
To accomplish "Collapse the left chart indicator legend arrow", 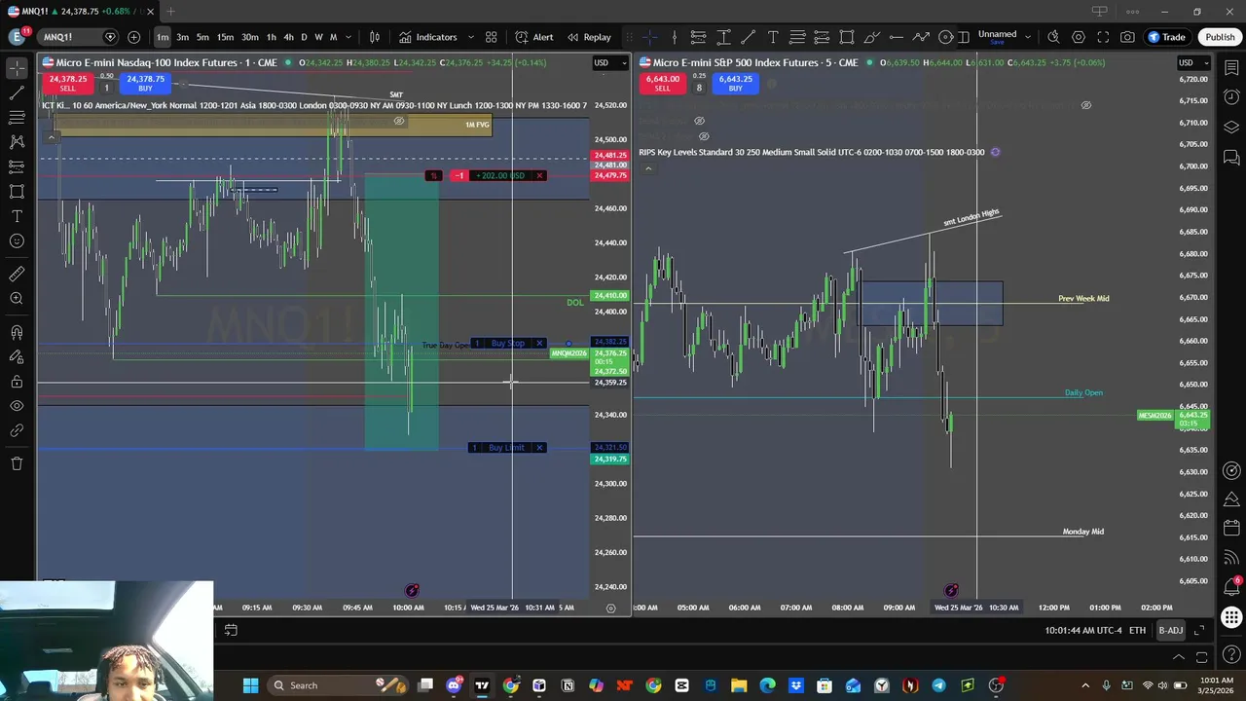I will (52, 137).
